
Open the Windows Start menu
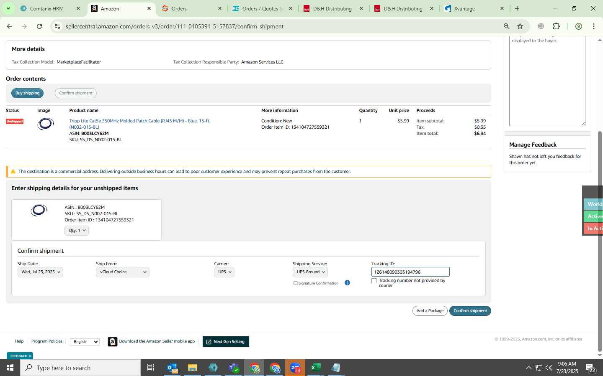10,368
